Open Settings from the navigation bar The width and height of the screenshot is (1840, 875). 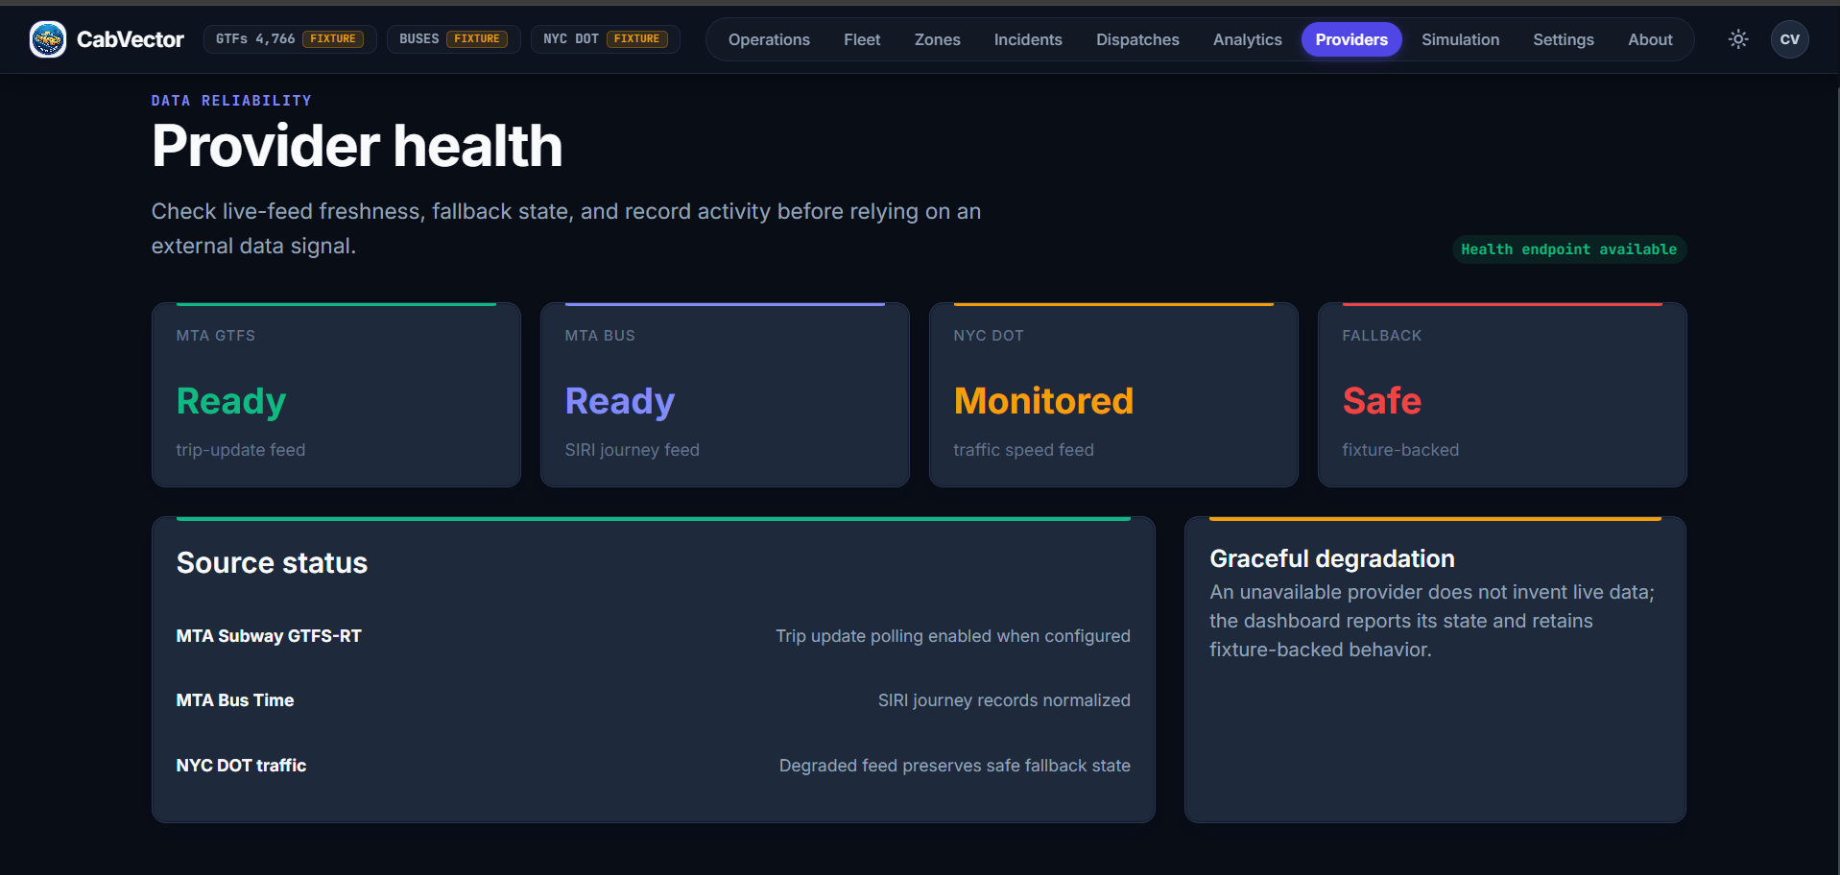[x=1563, y=39]
